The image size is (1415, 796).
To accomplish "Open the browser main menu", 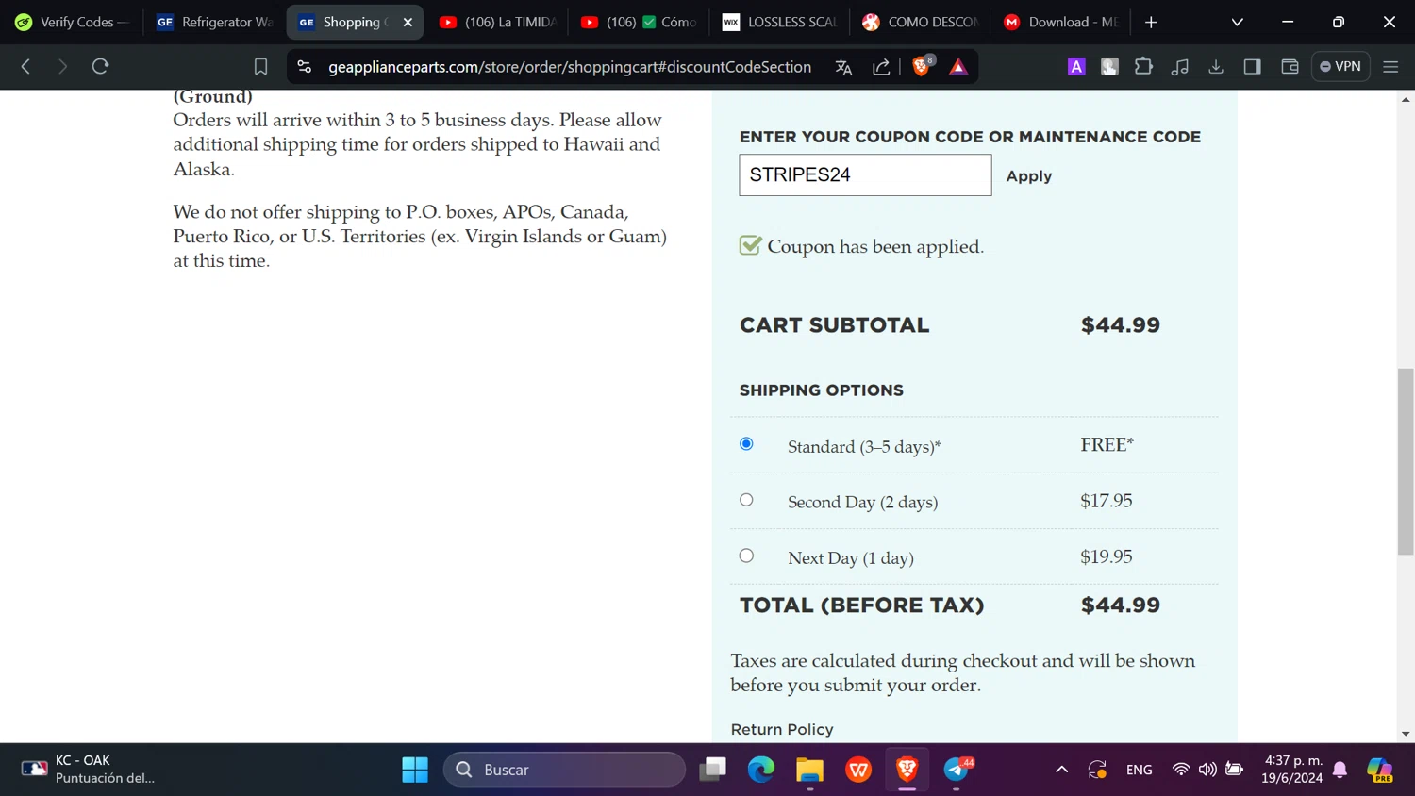I will (1390, 66).
